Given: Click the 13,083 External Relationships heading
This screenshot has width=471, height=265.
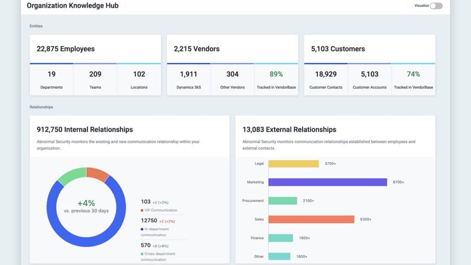Looking at the screenshot, I should coord(289,129).
